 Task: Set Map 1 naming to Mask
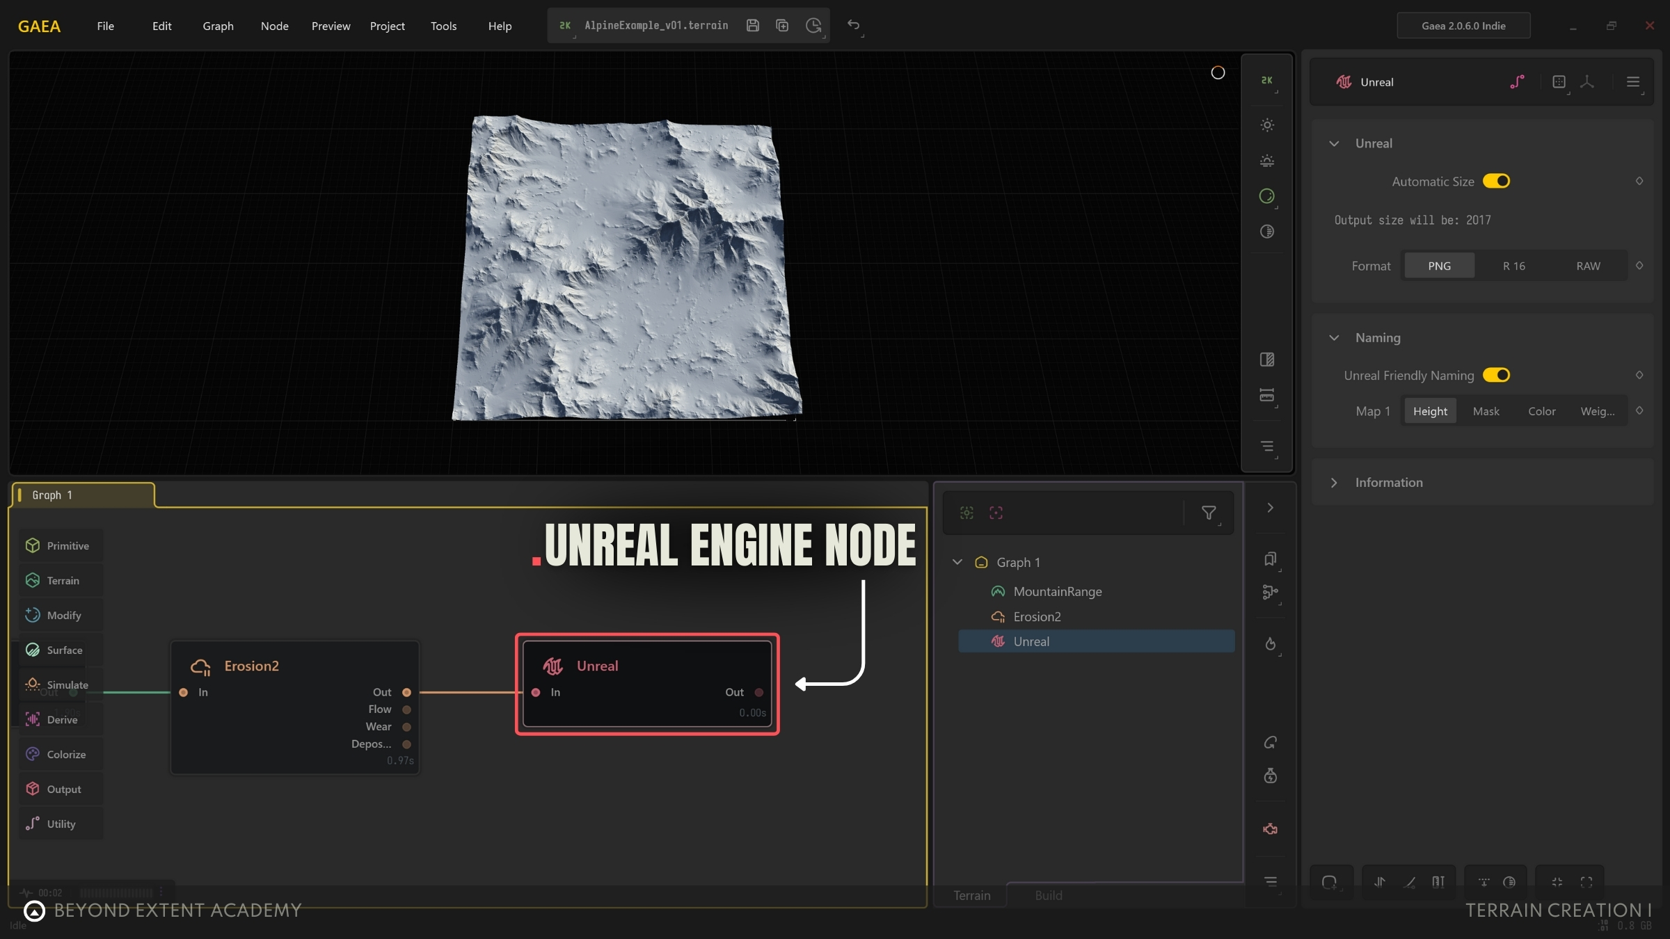[x=1486, y=412]
